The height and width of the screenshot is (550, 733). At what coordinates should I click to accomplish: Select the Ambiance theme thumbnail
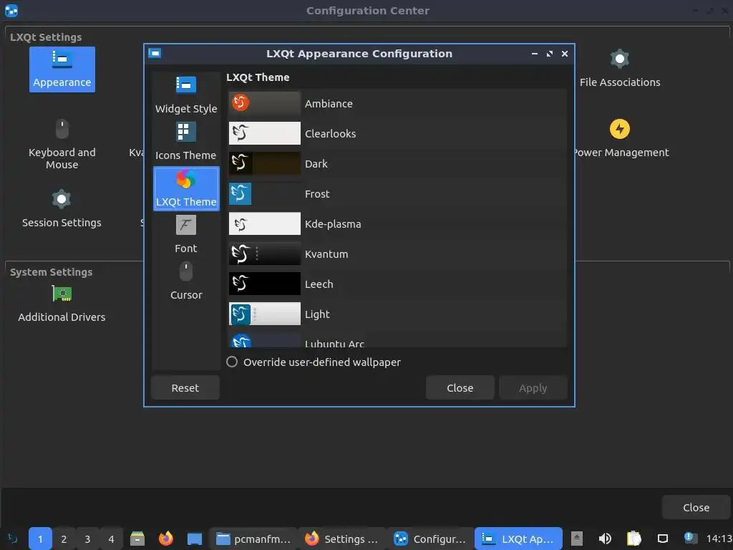point(265,103)
